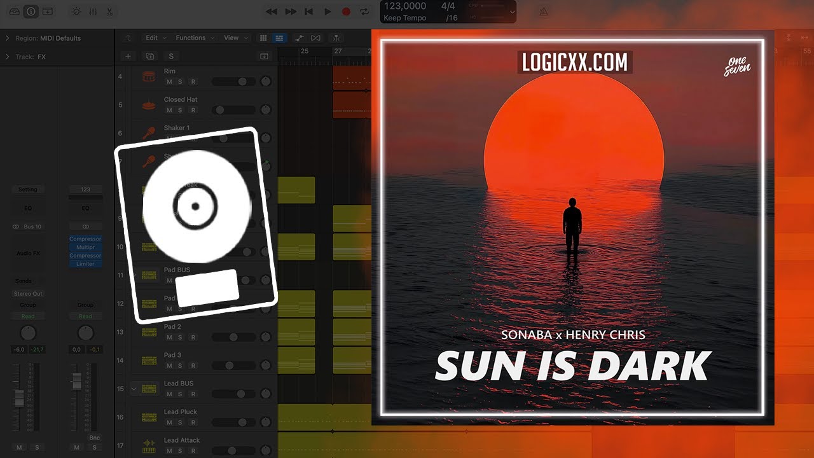Open right channel Group slot

(x=85, y=305)
